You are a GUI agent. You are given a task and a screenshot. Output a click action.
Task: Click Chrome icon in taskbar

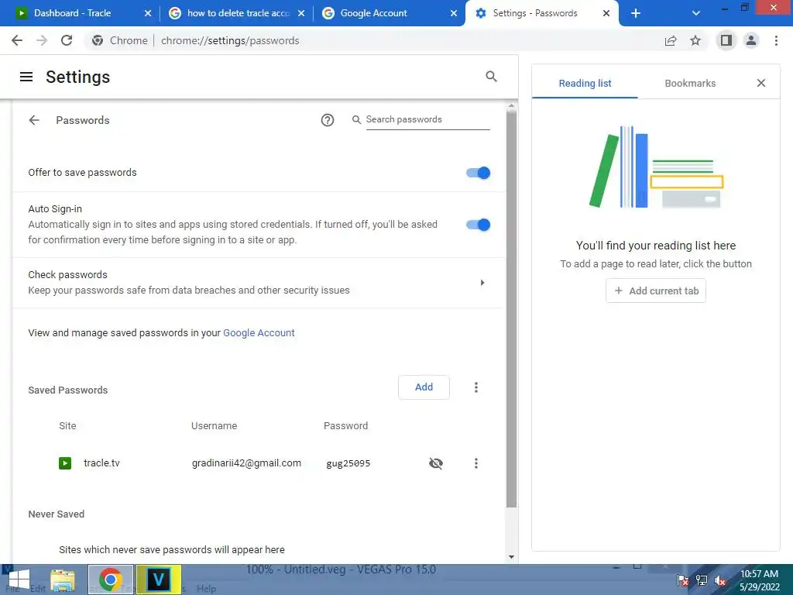[x=111, y=580]
